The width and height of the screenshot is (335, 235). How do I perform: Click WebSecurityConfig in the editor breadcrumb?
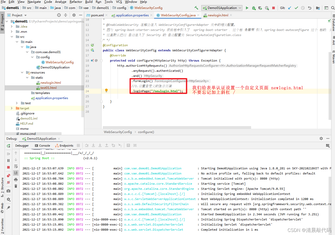[x=118, y=132]
